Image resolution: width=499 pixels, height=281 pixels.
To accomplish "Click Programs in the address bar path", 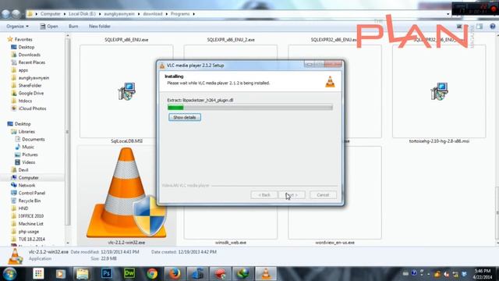I will 180,14.
